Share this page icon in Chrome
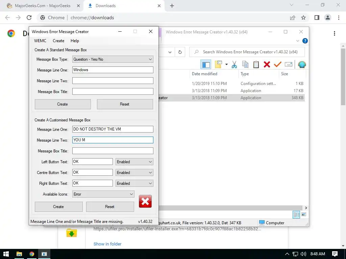Viewport: 346px width, 259px height. coord(293,18)
